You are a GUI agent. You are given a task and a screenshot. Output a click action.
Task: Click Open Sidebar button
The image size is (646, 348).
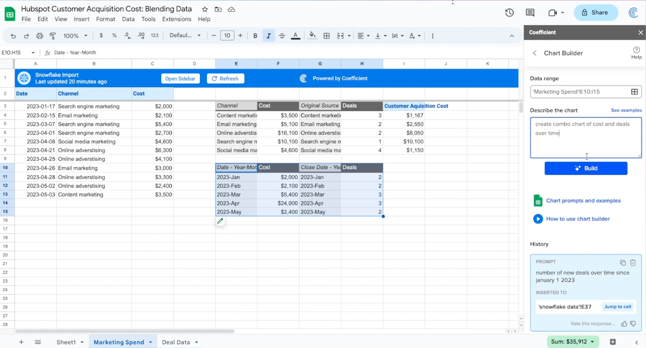180,78
